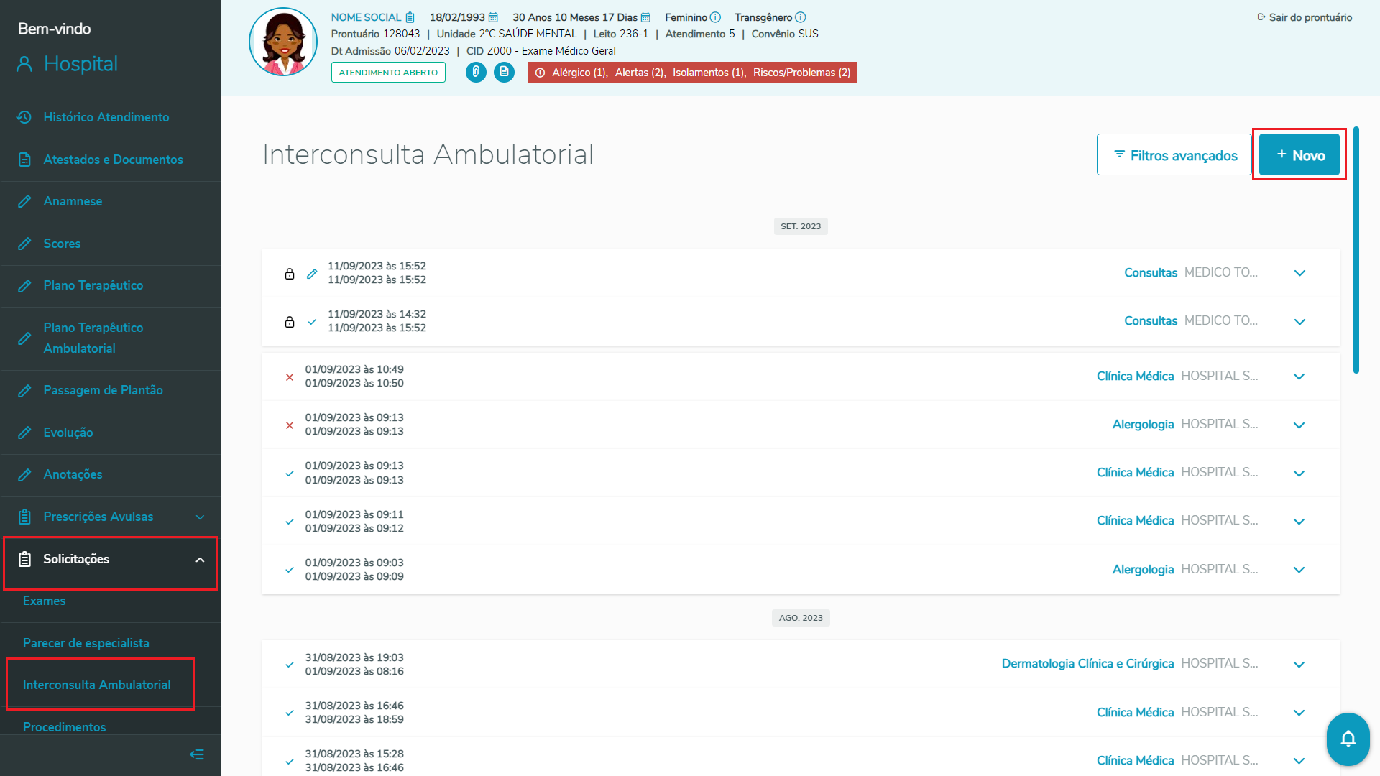This screenshot has height=776, width=1380.
Task: Open Histórico Atendimento in sidebar
Action: point(106,117)
